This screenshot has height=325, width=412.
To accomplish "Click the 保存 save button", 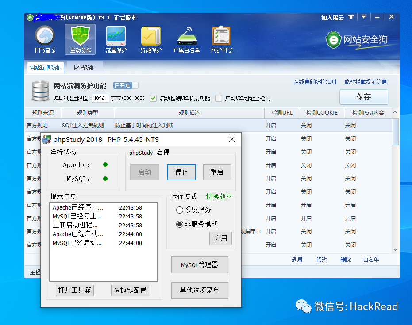I will [x=364, y=97].
